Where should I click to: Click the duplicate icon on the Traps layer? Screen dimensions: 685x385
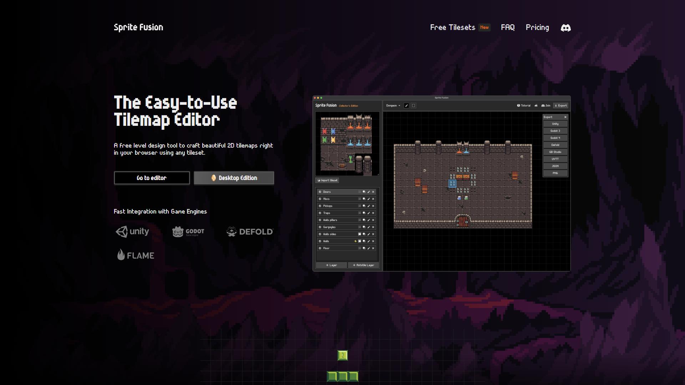[x=364, y=213]
